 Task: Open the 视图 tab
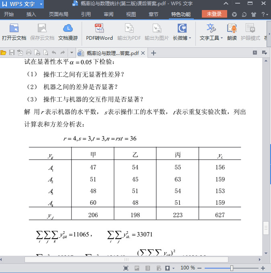pos(131,14)
